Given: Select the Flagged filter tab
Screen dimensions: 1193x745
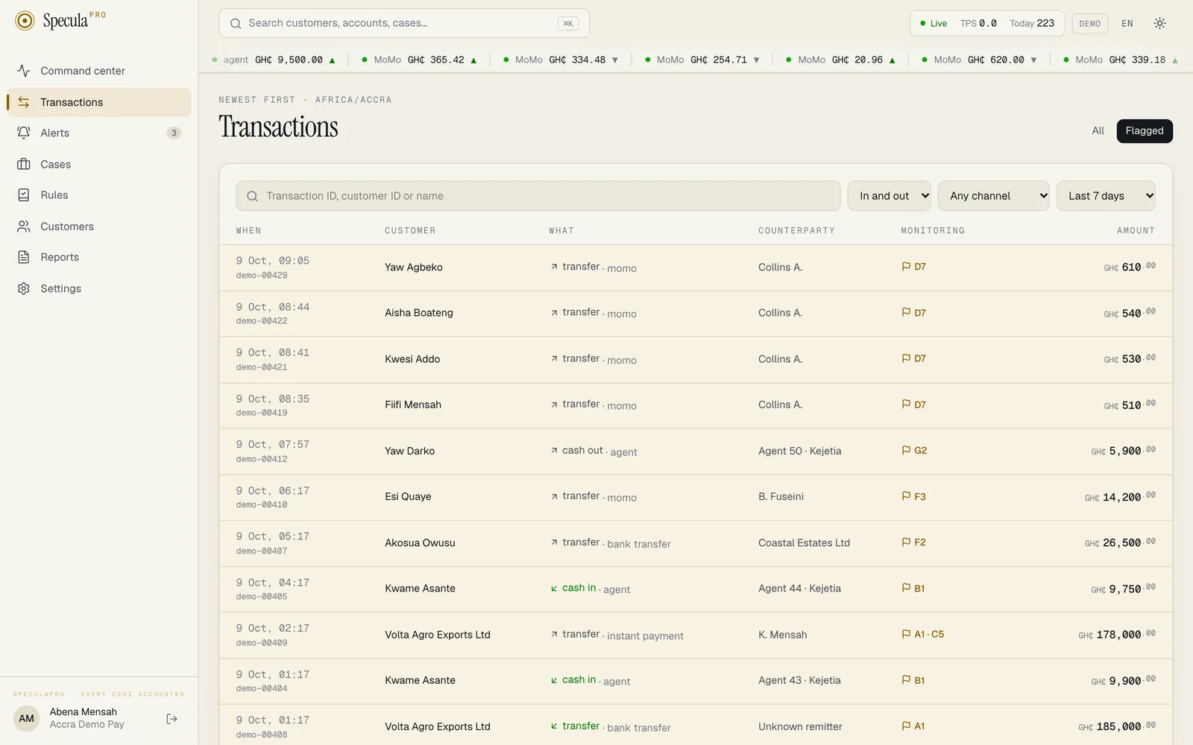Looking at the screenshot, I should [1145, 130].
